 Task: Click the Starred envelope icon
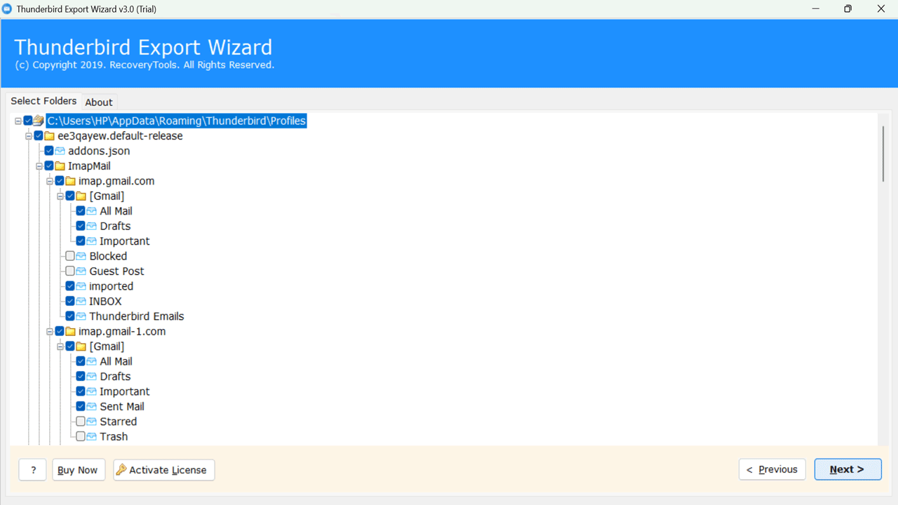tap(91, 422)
